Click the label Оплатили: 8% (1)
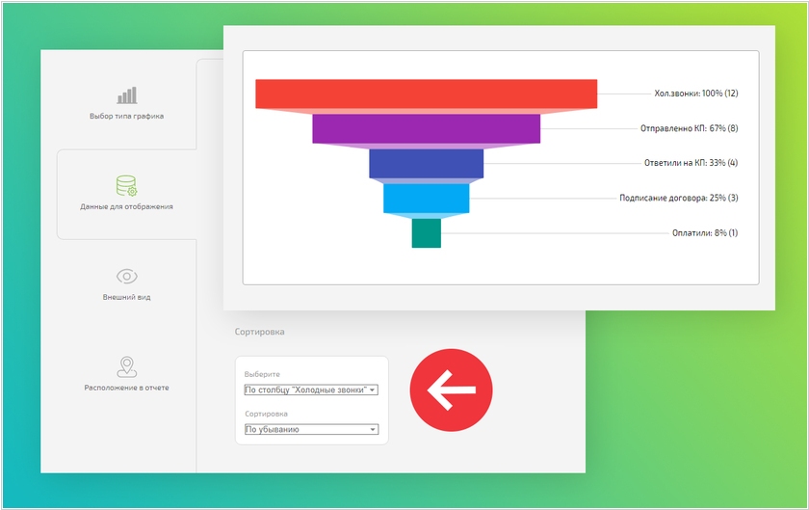The image size is (809, 510). click(705, 233)
